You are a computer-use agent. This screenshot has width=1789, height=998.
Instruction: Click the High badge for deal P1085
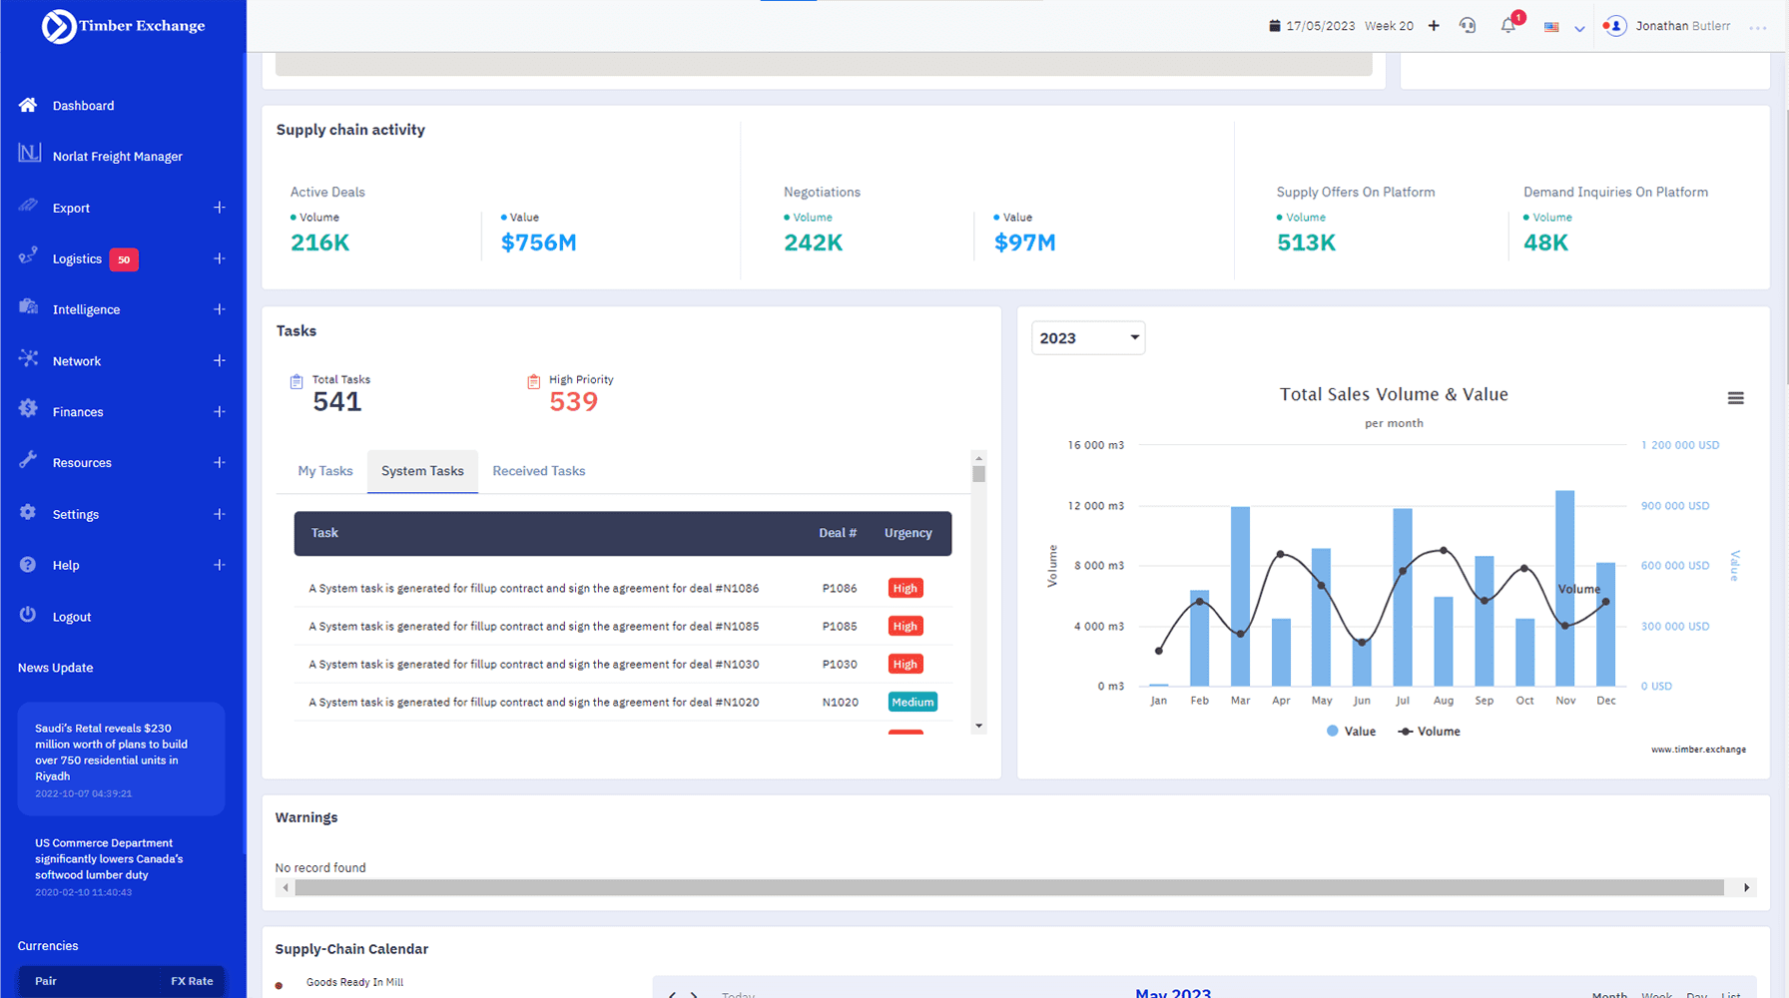905,627
